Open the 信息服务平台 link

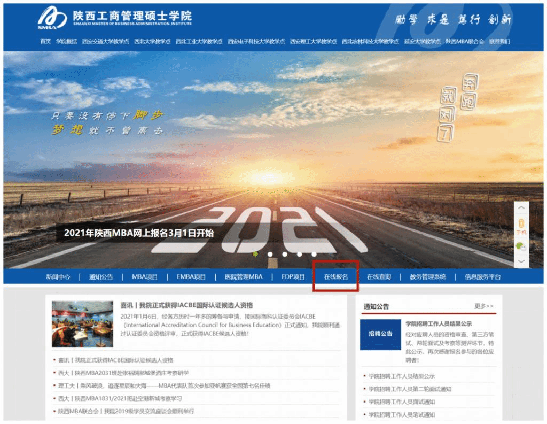point(482,277)
